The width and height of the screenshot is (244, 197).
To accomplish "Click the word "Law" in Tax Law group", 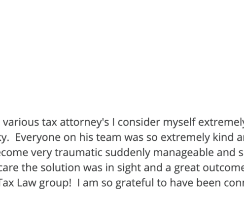I will click(x=26, y=183).
